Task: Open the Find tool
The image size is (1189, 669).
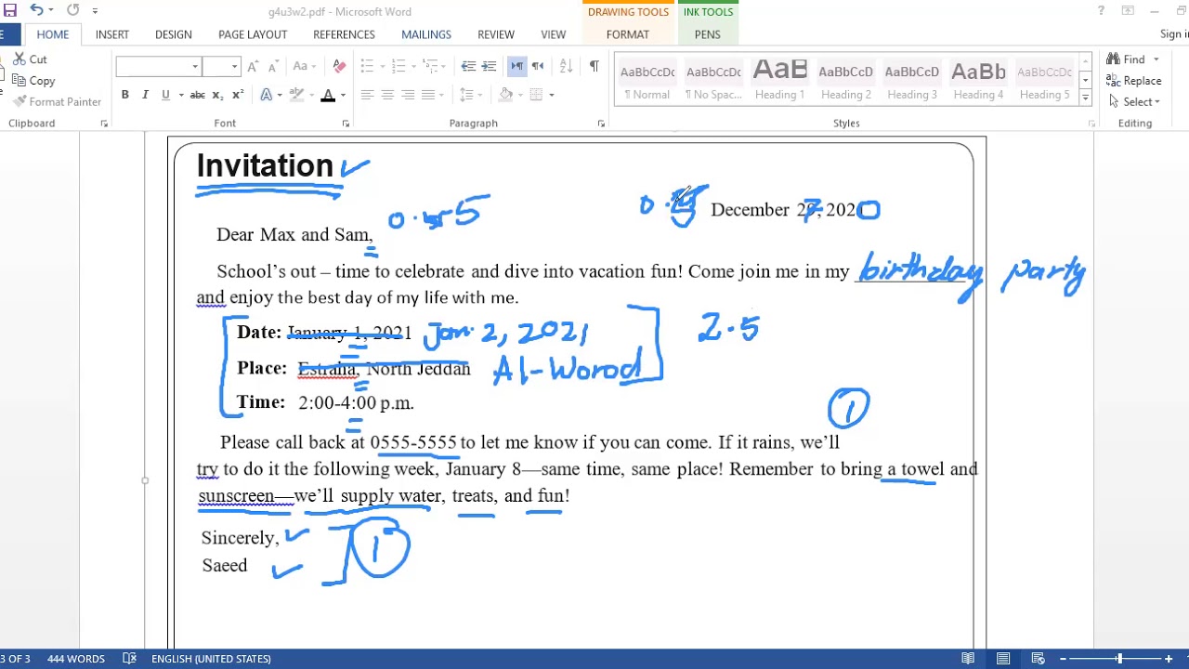Action: click(x=1126, y=59)
